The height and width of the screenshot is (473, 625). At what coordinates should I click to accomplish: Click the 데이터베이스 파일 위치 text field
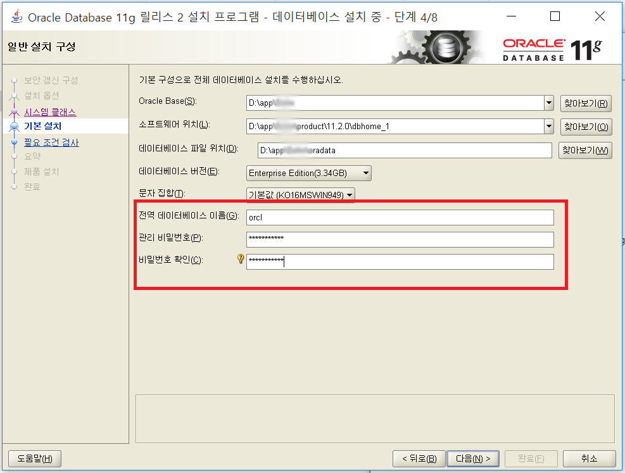(x=405, y=150)
